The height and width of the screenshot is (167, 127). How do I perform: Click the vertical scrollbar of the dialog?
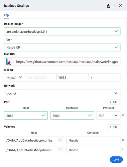127,49
